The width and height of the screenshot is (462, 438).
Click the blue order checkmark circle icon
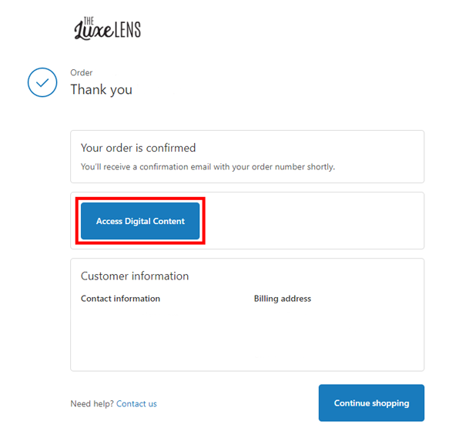pyautogui.click(x=42, y=82)
